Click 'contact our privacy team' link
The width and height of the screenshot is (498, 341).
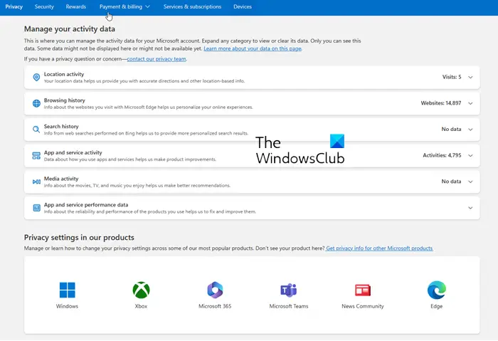[157, 59]
